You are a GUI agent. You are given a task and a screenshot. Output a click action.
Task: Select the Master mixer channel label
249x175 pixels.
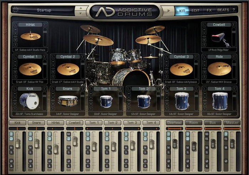232,123
